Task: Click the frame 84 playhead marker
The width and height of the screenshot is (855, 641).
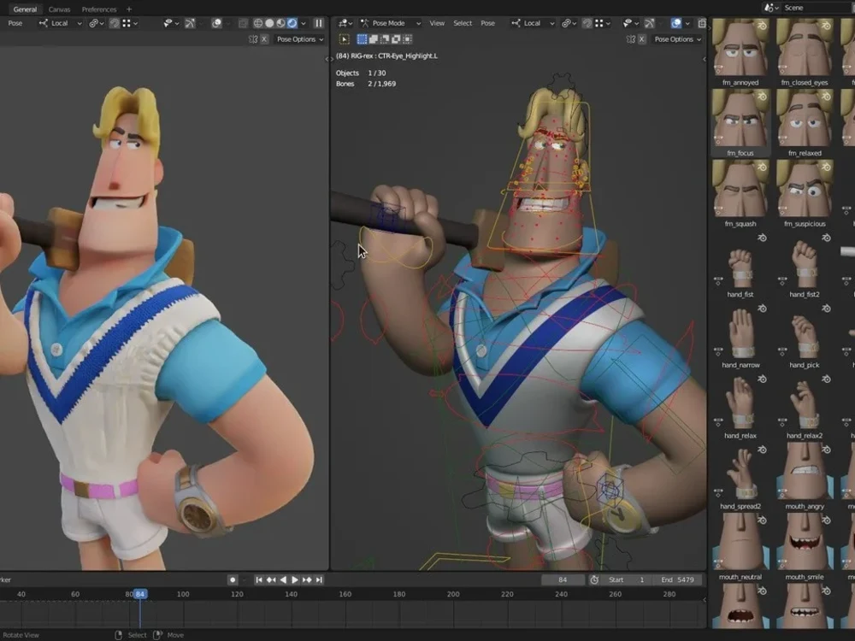Action: click(140, 594)
